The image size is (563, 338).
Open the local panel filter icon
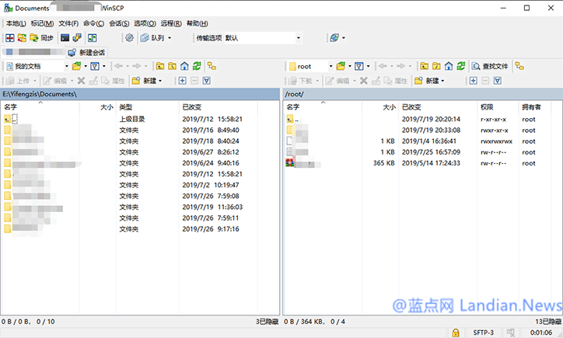point(95,67)
